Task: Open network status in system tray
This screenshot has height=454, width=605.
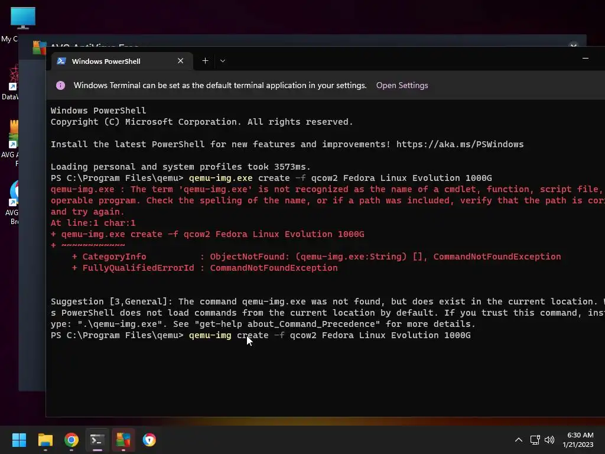Action: 535,440
